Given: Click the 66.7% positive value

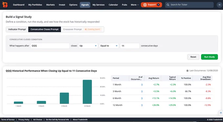Looking at the screenshot, I should 188,91.
